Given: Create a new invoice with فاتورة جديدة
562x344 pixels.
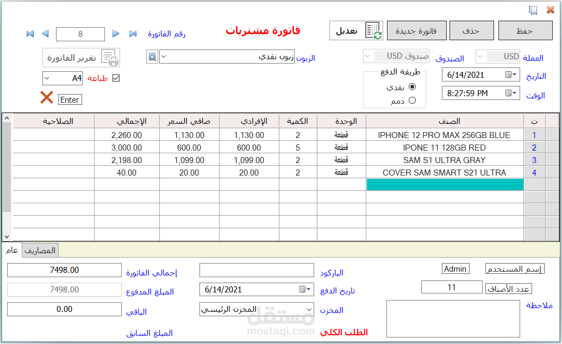Looking at the screenshot, I should click(x=417, y=30).
